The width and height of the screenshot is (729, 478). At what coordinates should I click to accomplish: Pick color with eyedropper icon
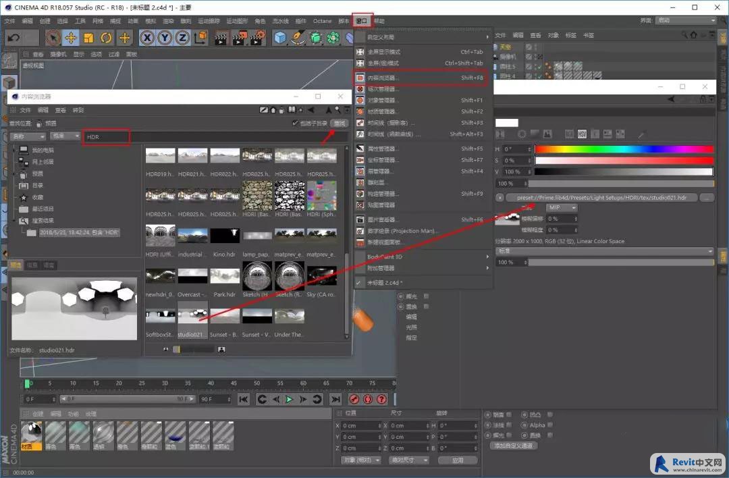click(642, 135)
